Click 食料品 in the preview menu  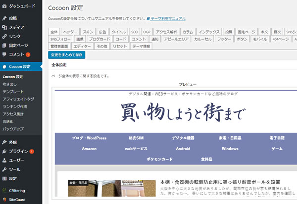206,159
